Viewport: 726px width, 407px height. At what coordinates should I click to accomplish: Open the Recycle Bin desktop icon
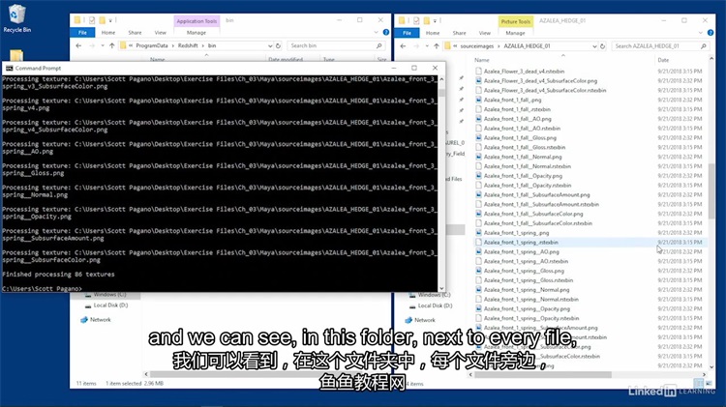point(16,18)
